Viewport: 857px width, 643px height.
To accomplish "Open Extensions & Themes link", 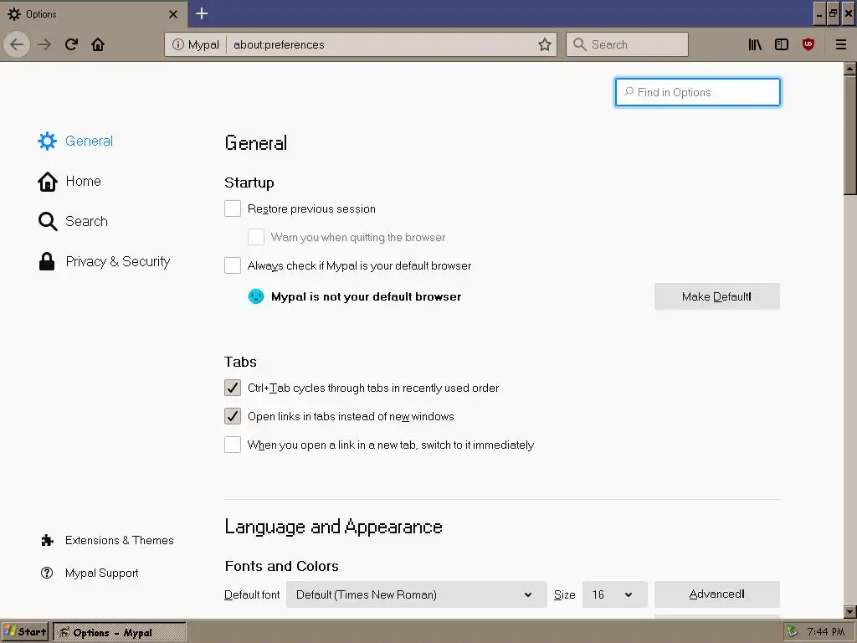I will [119, 540].
